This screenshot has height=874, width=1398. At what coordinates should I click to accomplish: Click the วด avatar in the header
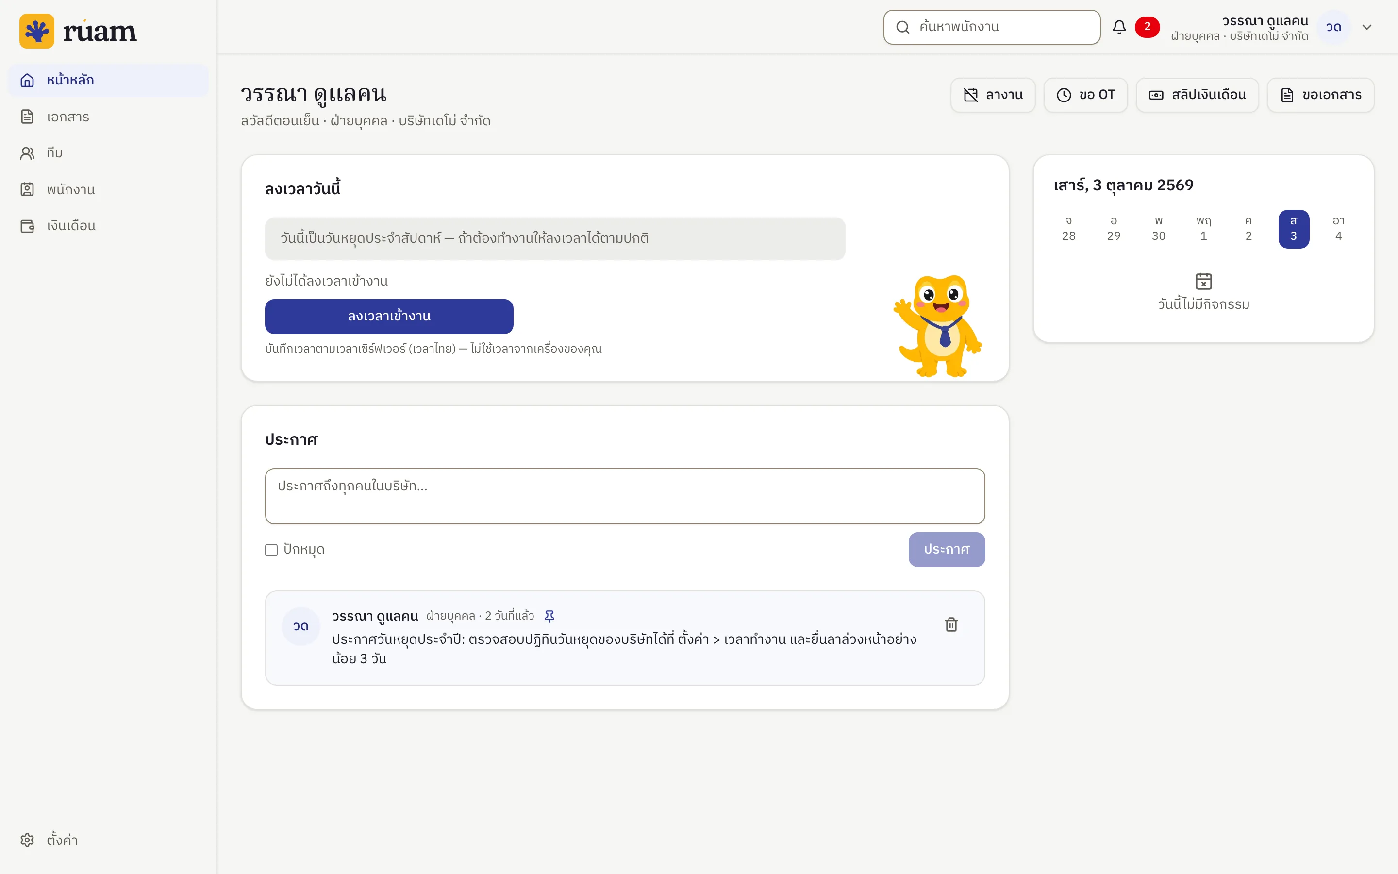pos(1333,27)
